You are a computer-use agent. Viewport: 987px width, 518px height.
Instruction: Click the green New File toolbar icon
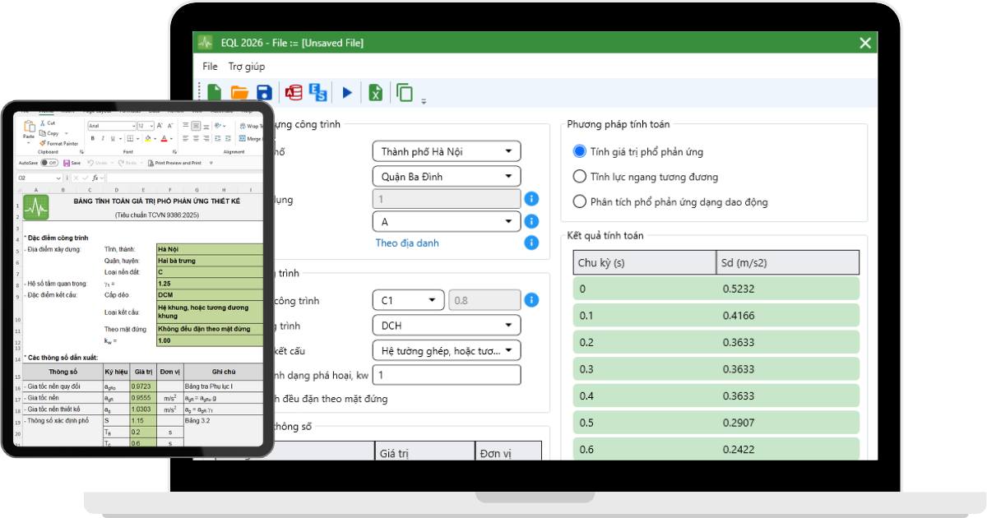pyautogui.click(x=214, y=93)
